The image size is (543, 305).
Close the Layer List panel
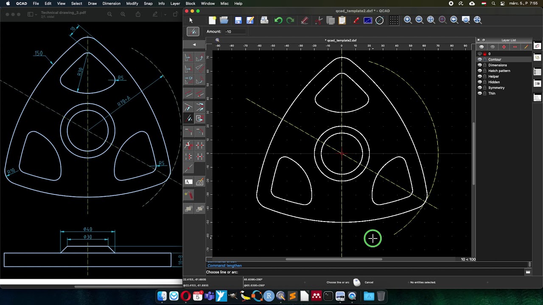pos(479,40)
